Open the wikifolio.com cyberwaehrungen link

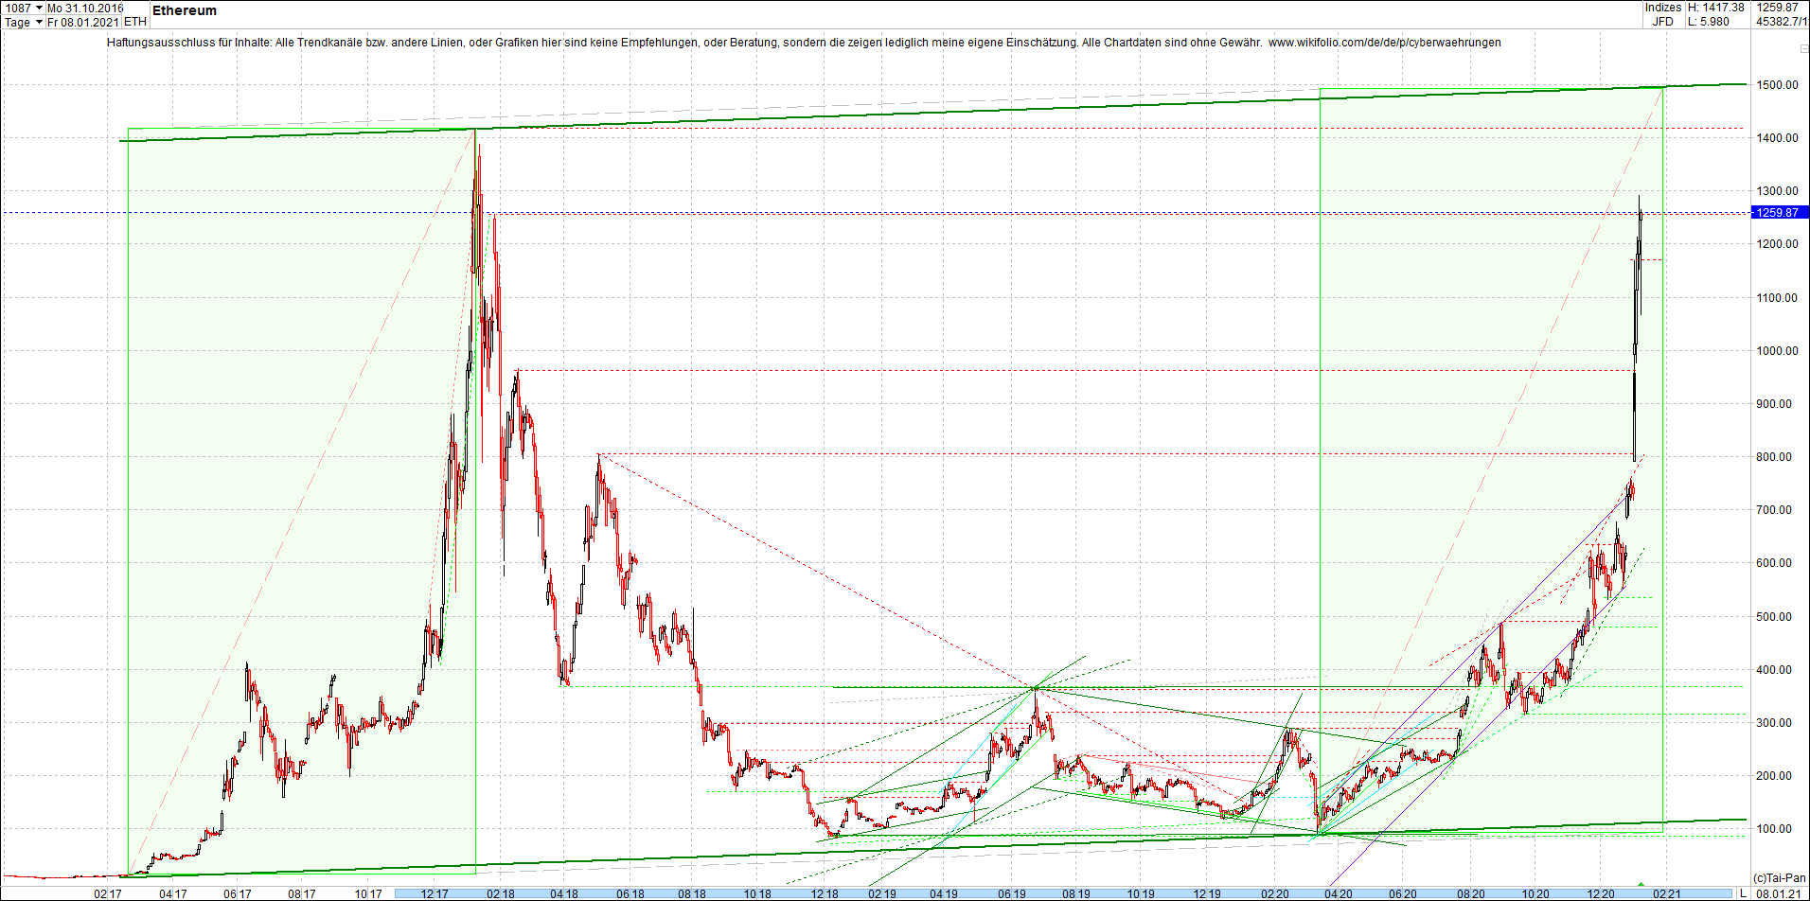[1385, 43]
